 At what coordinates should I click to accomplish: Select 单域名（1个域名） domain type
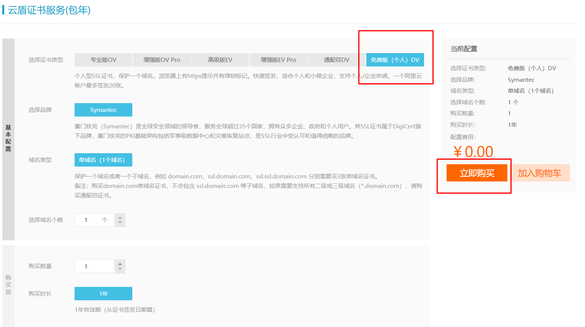tap(103, 160)
